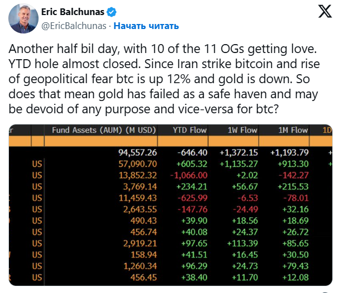Click the 1W Flow column header
Image resolution: width=339 pixels, height=293 pixels.
242,130
